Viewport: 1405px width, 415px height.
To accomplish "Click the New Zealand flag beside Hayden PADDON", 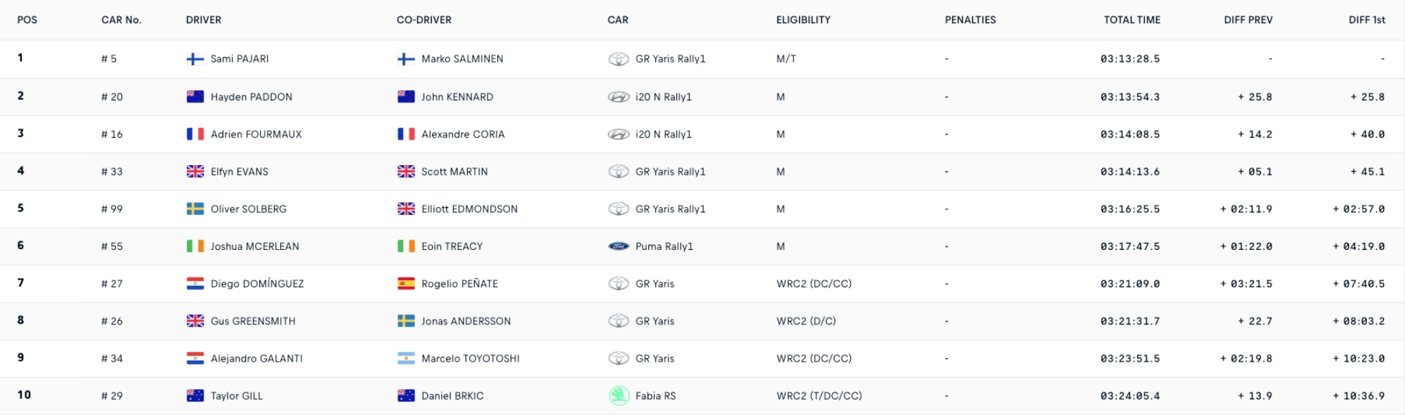I will 195,97.
